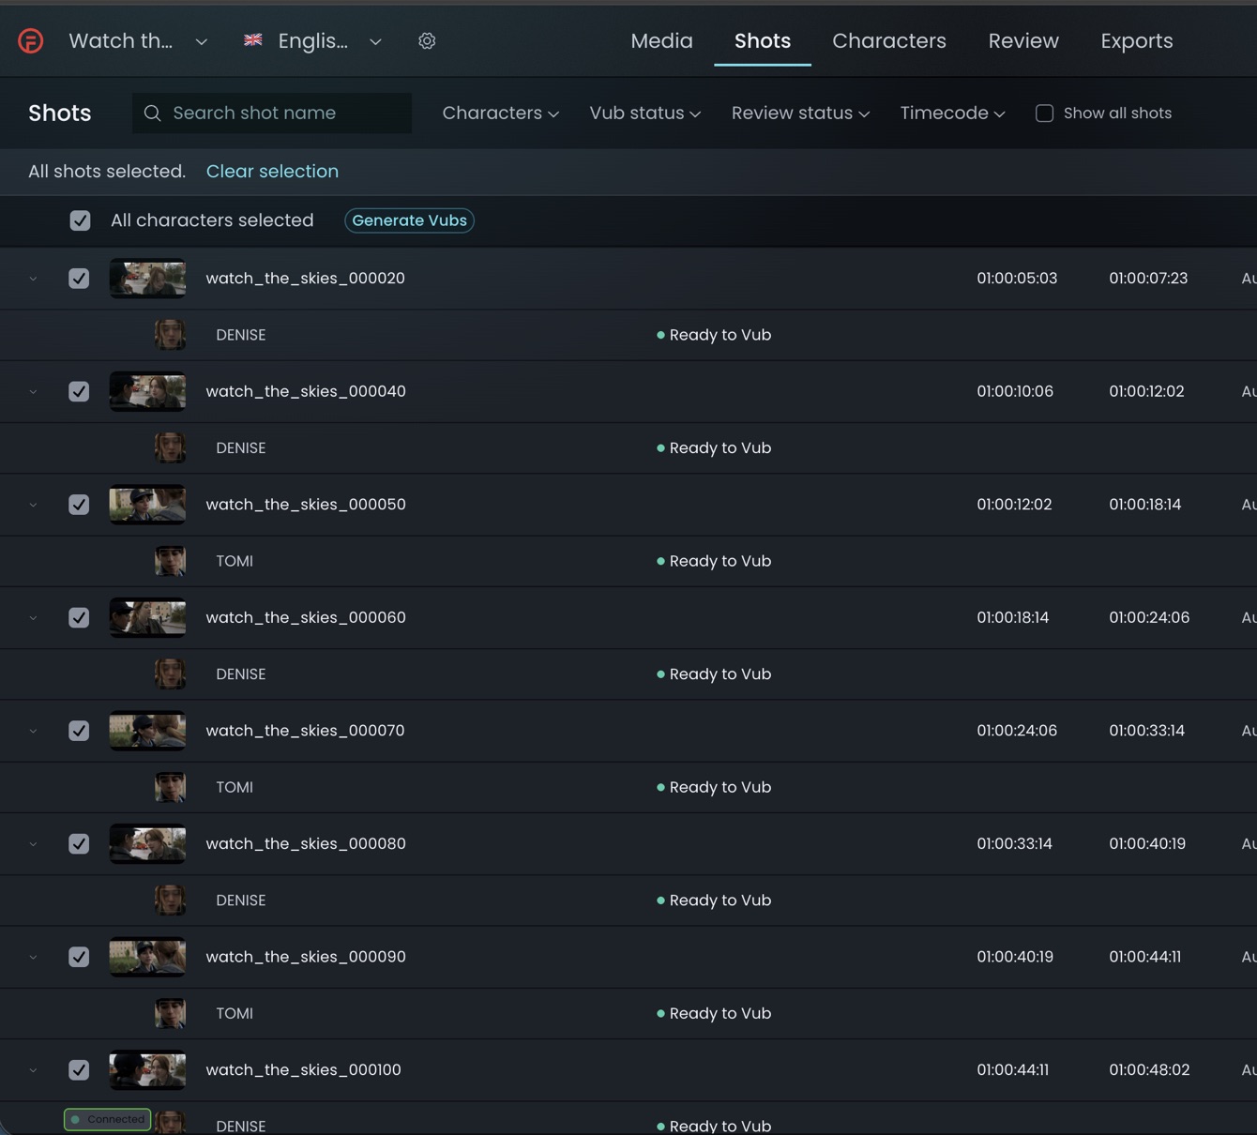Open the Characters filter dropdown
This screenshot has height=1135, width=1257.
[500, 113]
